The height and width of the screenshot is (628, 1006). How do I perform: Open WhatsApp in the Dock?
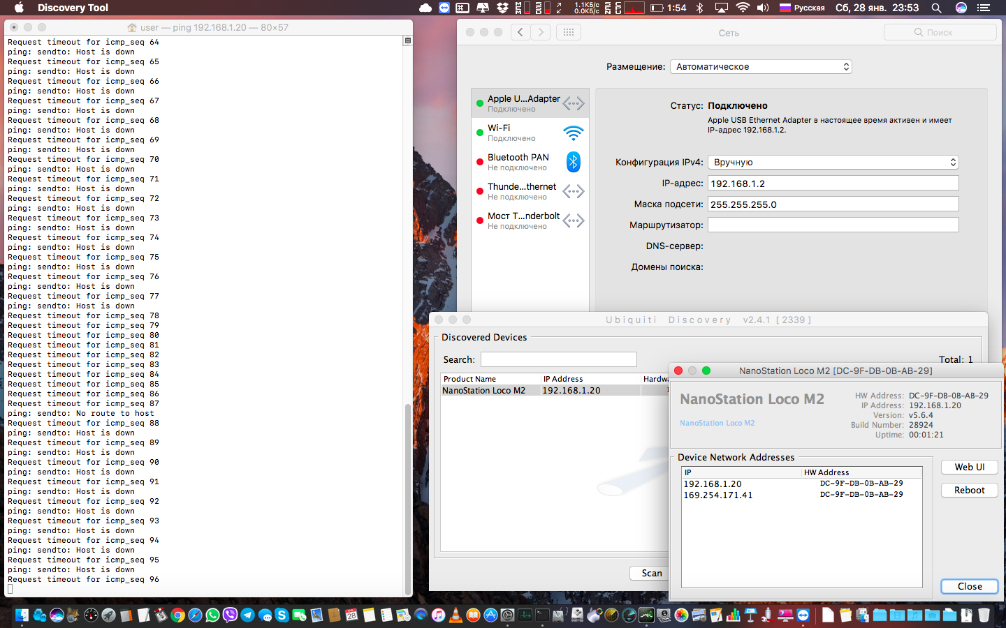(212, 615)
